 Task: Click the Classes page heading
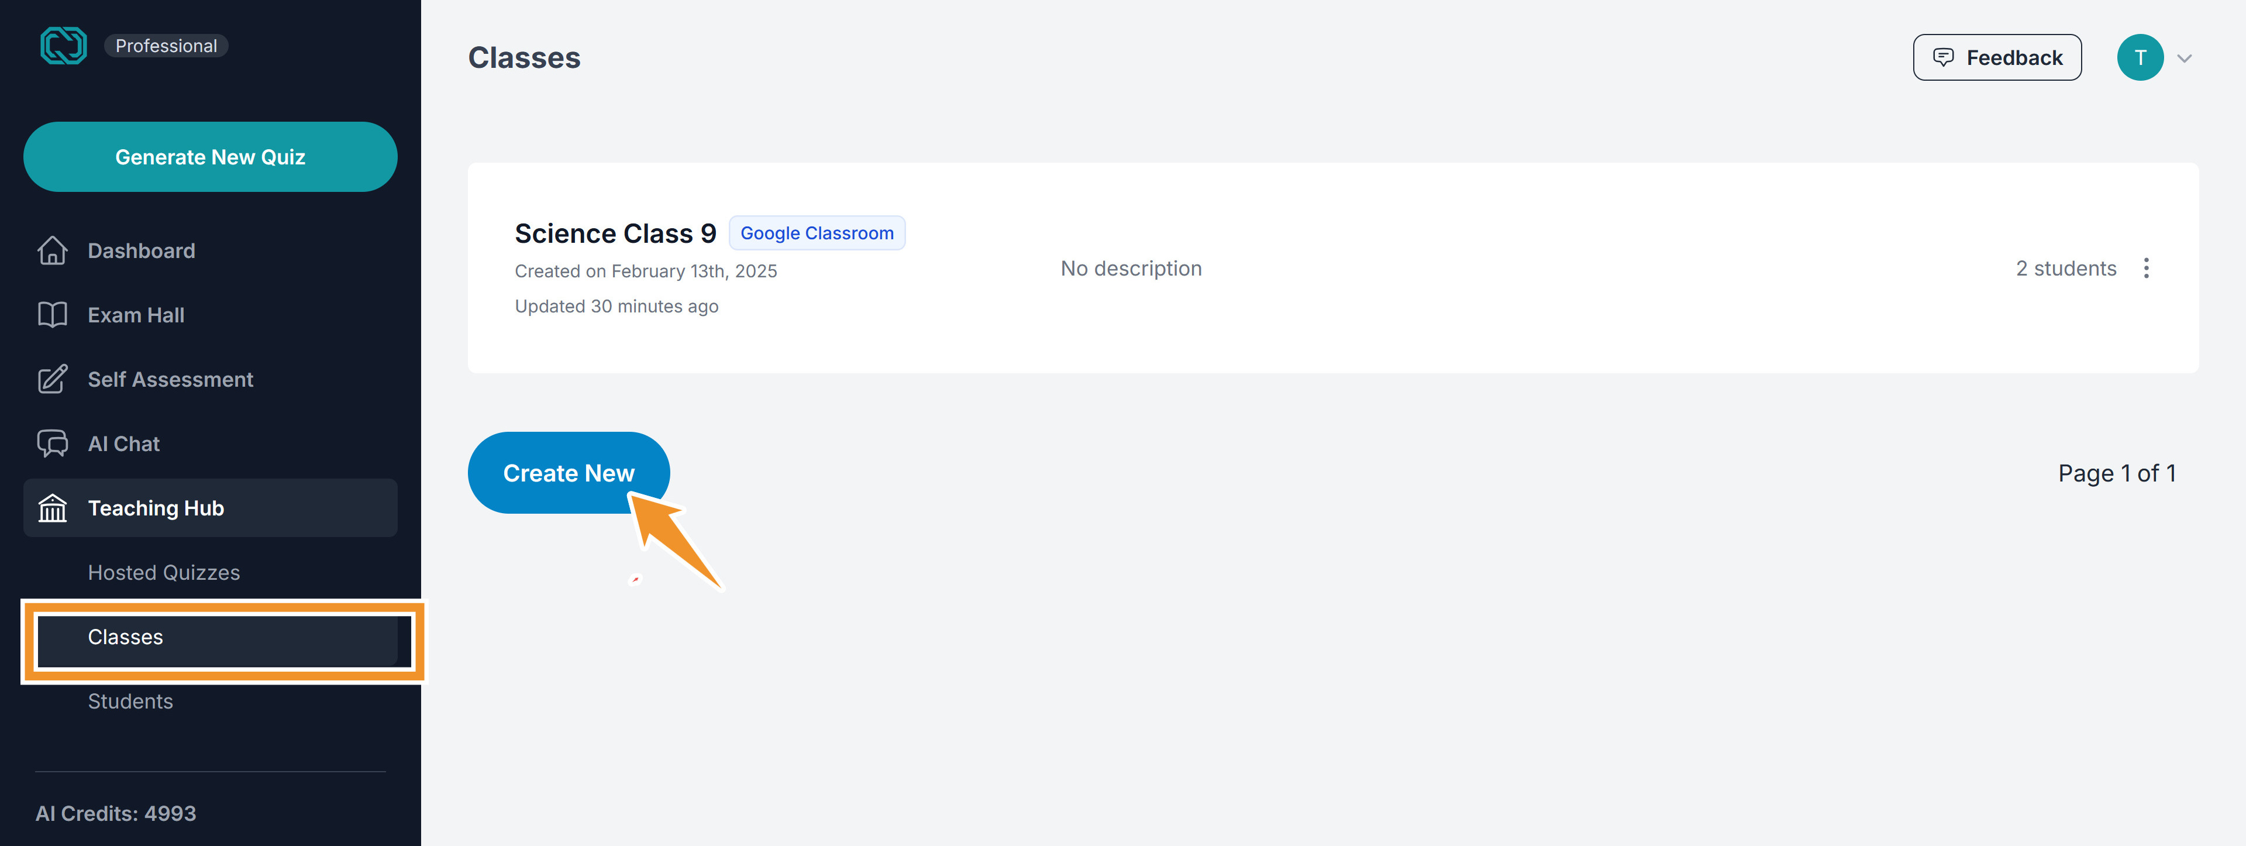[x=524, y=57]
